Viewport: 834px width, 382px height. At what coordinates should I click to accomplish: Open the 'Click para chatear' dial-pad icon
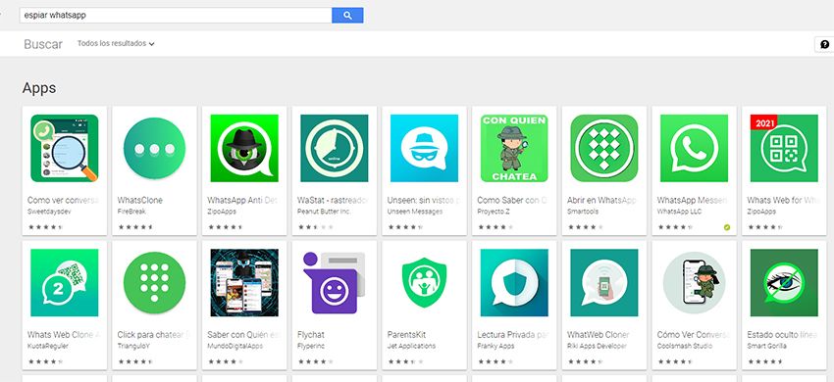[154, 283]
